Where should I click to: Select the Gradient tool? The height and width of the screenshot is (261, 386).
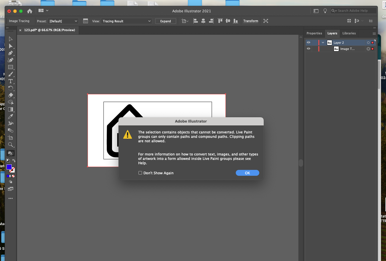point(11,109)
